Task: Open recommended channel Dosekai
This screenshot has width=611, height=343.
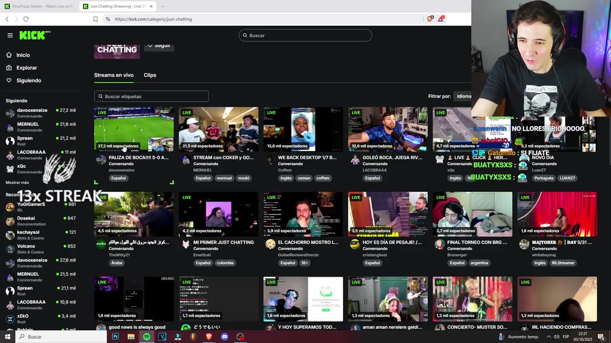Action: coord(41,221)
